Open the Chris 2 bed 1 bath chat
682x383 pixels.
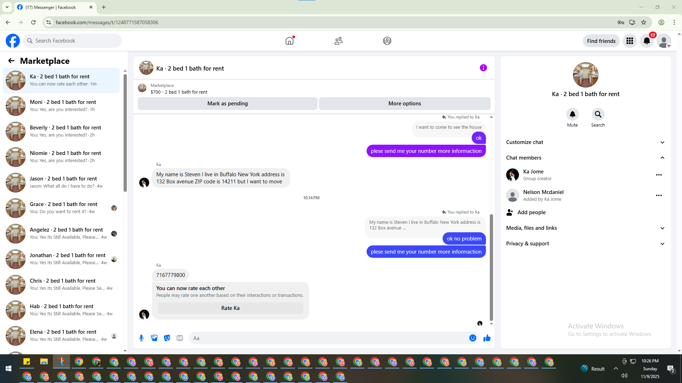coord(61,285)
